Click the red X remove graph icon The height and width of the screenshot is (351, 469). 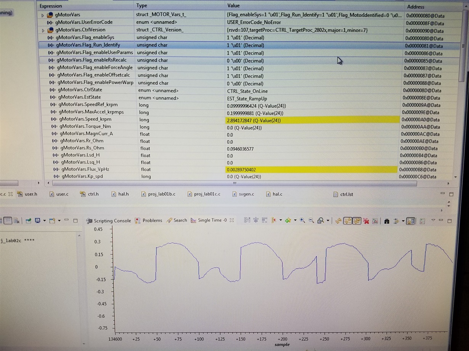(x=366, y=221)
